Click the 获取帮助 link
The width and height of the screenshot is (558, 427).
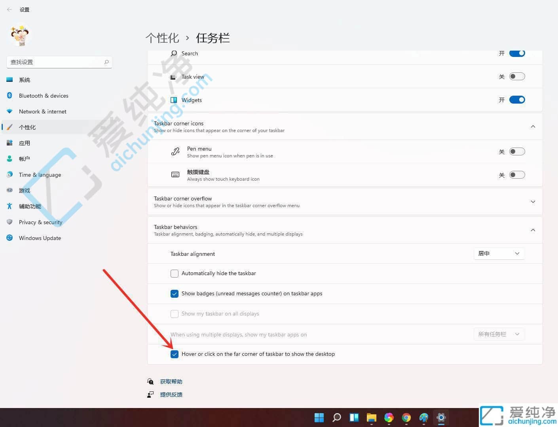171,381
